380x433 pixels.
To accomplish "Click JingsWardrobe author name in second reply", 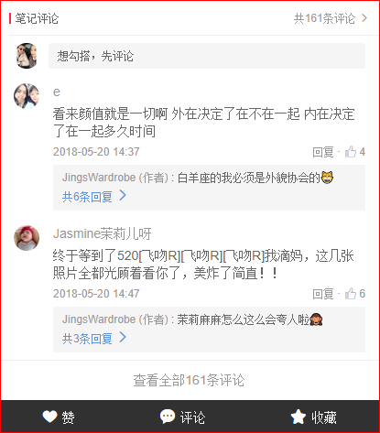I will (x=99, y=319).
